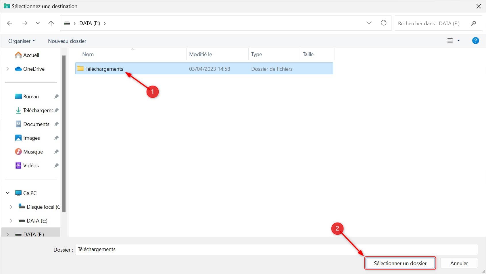Click the Dossier name input field
This screenshot has height=274, width=486.
(276, 249)
